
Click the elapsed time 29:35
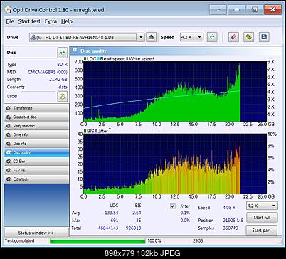pos(198,240)
